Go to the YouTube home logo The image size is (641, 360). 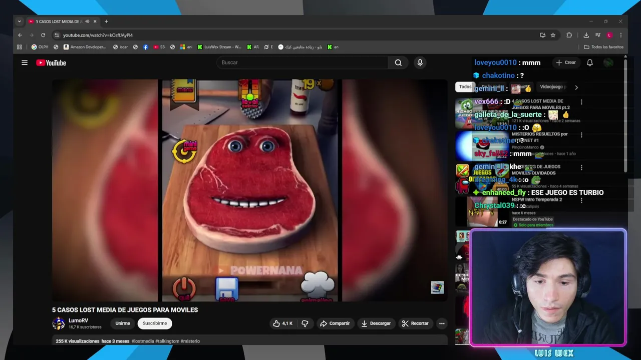[x=51, y=62]
